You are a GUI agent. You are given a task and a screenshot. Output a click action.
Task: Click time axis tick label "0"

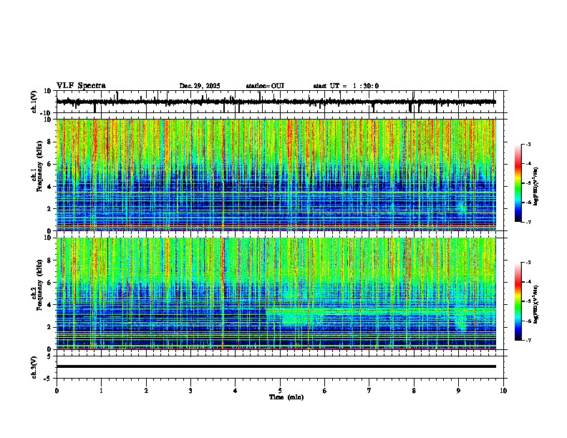pos(57,391)
